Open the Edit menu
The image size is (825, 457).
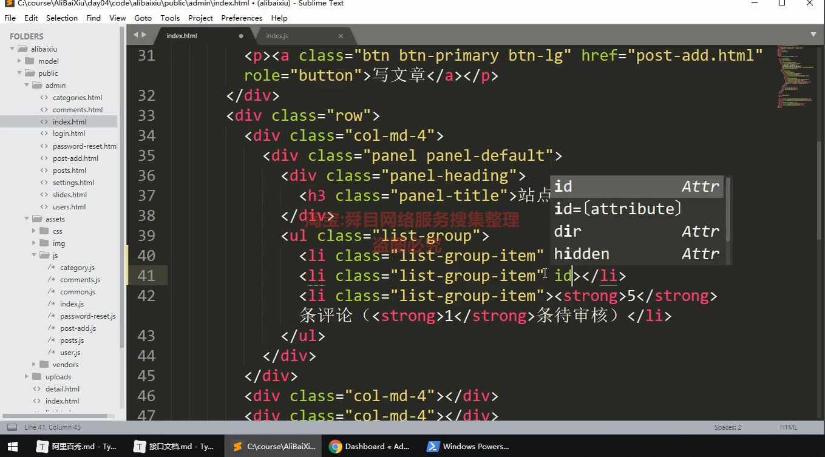coord(31,18)
